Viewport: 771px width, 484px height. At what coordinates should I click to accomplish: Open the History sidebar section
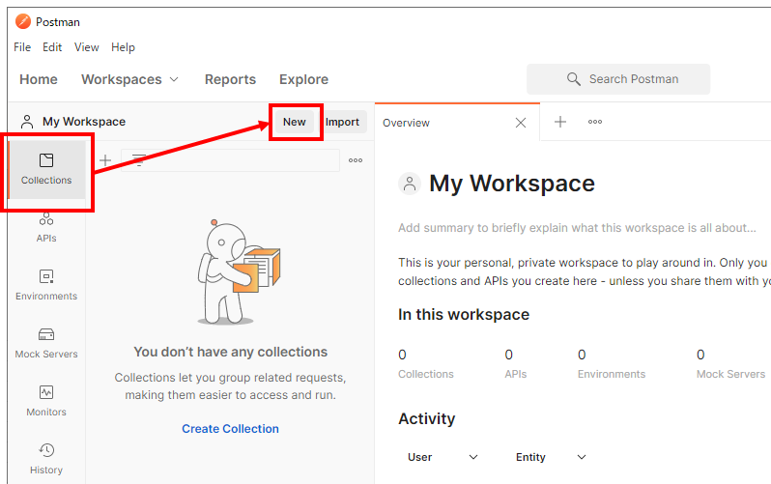(46, 458)
